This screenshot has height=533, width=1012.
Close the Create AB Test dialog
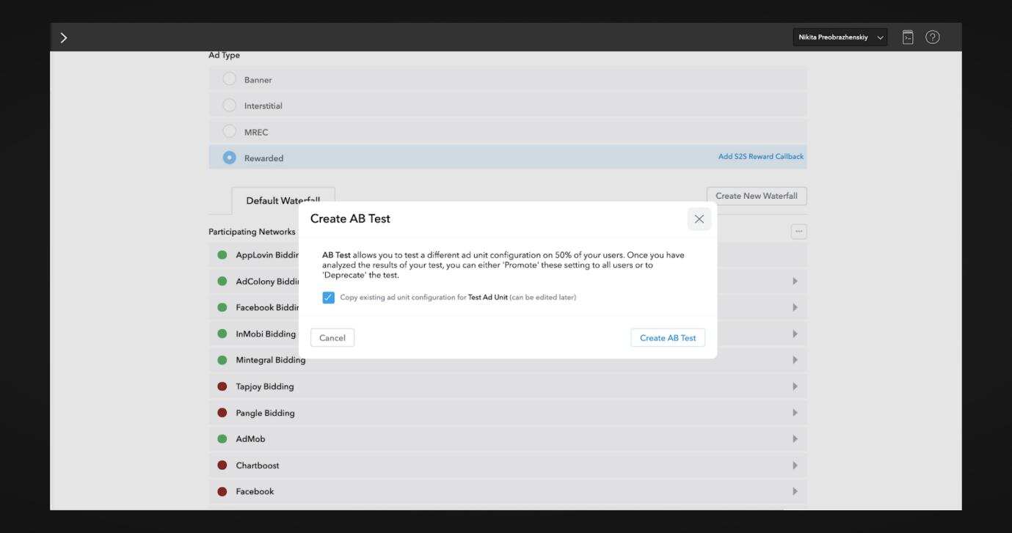(x=699, y=219)
